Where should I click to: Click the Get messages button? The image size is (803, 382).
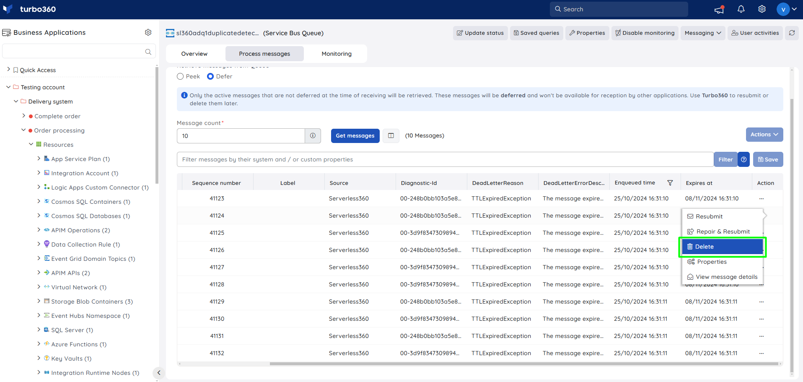[355, 136]
